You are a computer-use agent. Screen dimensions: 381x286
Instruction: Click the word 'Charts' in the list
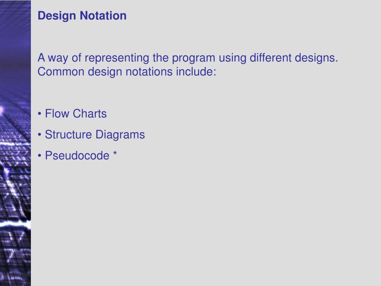pyautogui.click(x=90, y=114)
